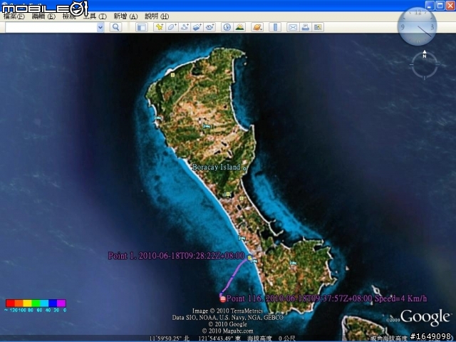Click the magenta swatch in speed legend
This screenshot has width=456, height=342.
point(62,304)
